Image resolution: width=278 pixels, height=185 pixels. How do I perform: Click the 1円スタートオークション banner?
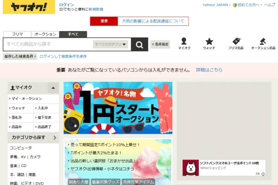[x=118, y=108]
